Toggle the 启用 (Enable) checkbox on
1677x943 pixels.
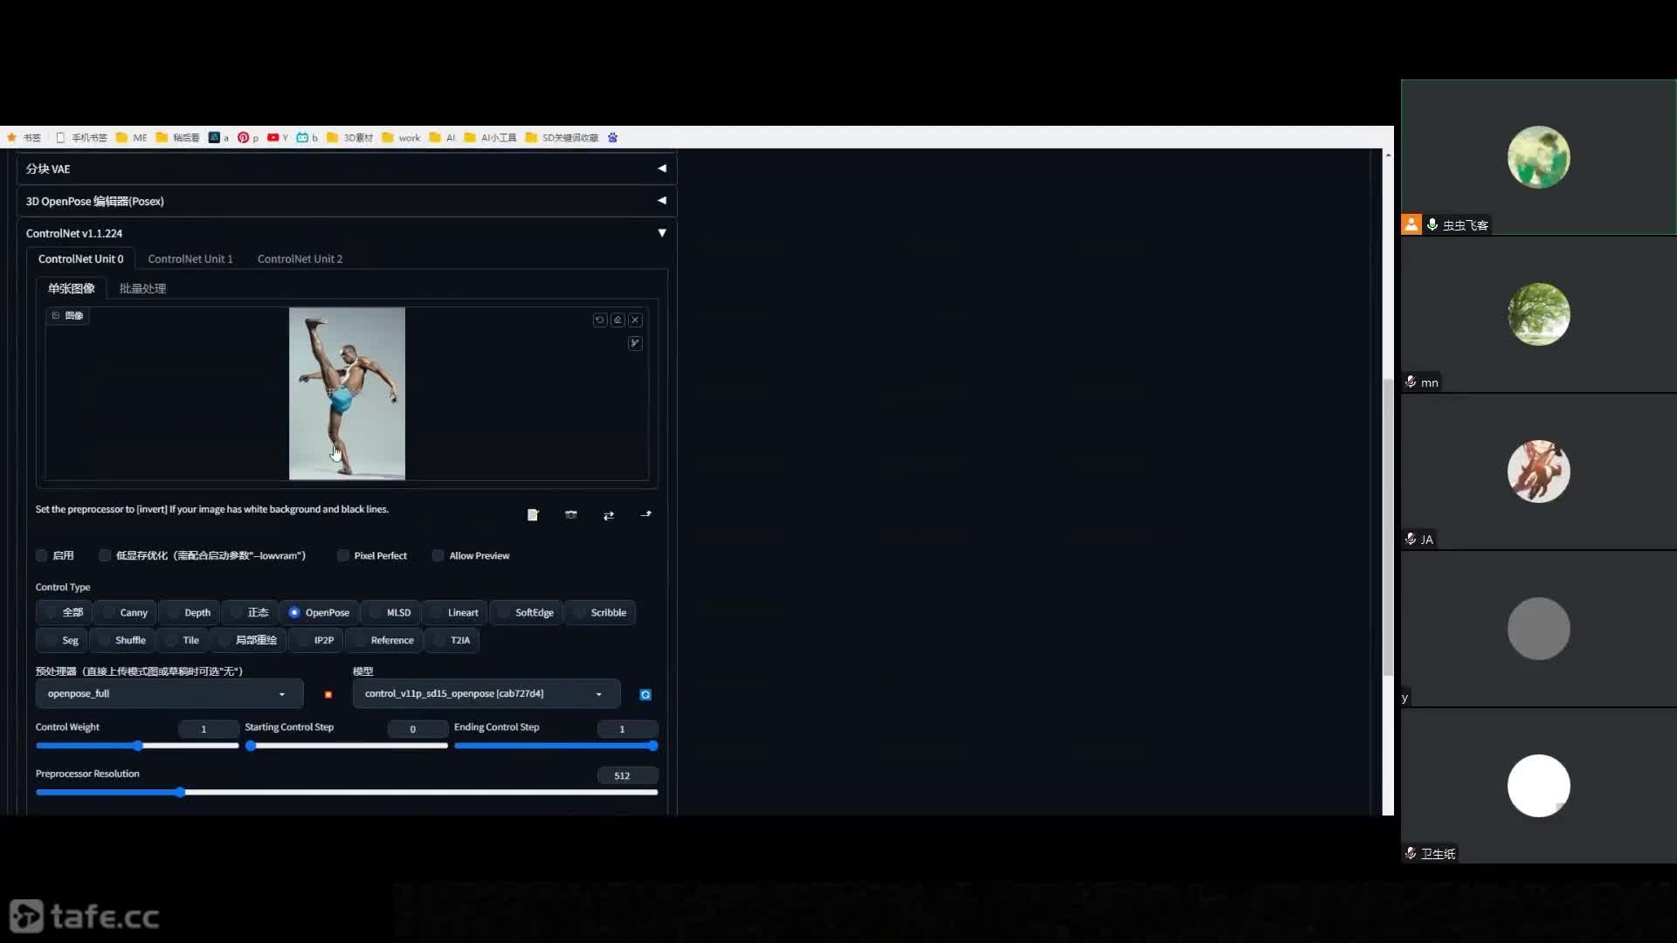(x=43, y=555)
